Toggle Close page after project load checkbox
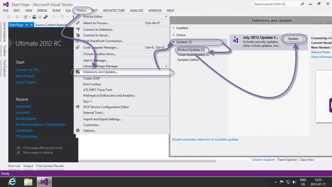Viewport: 332px width, 187px height. pos(19,148)
